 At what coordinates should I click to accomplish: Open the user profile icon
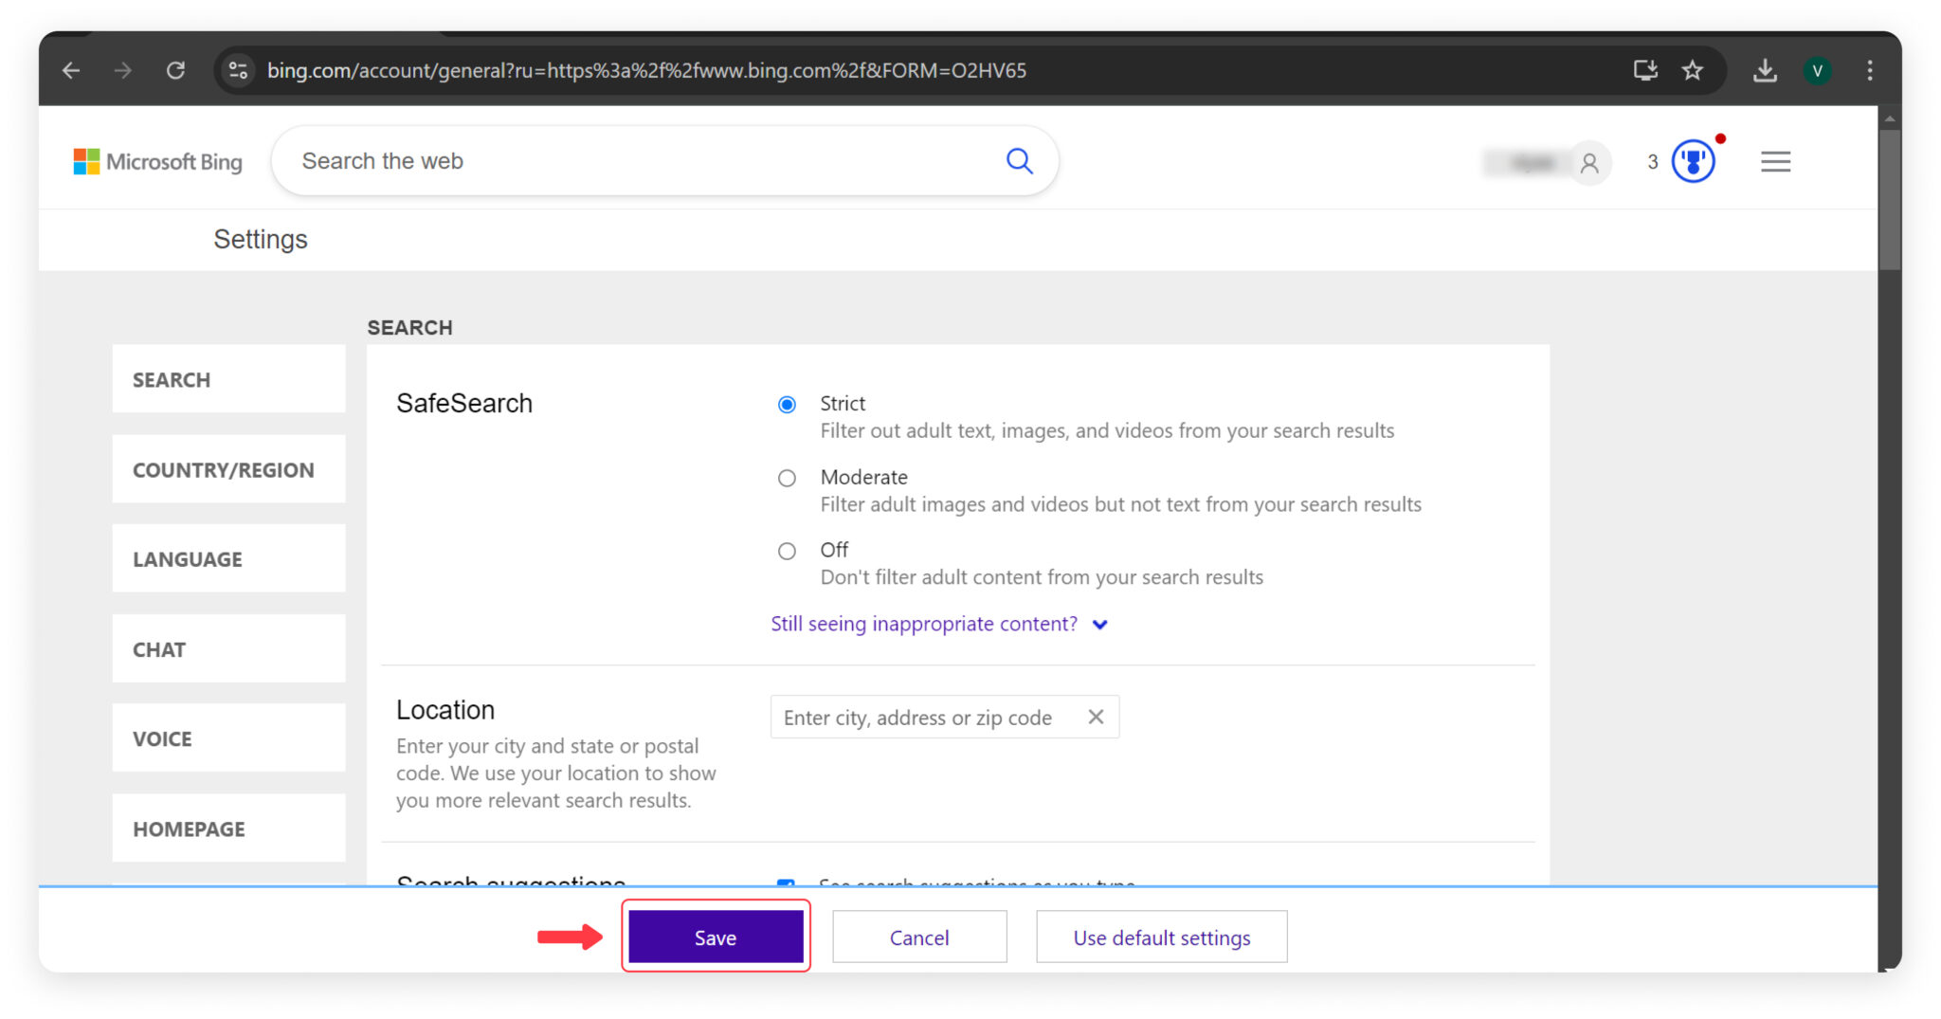(1590, 162)
